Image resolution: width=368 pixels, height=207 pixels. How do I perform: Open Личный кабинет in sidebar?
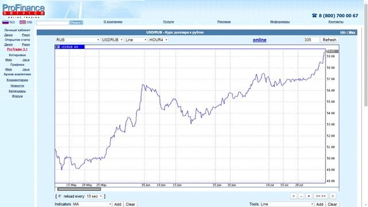coord(17,30)
